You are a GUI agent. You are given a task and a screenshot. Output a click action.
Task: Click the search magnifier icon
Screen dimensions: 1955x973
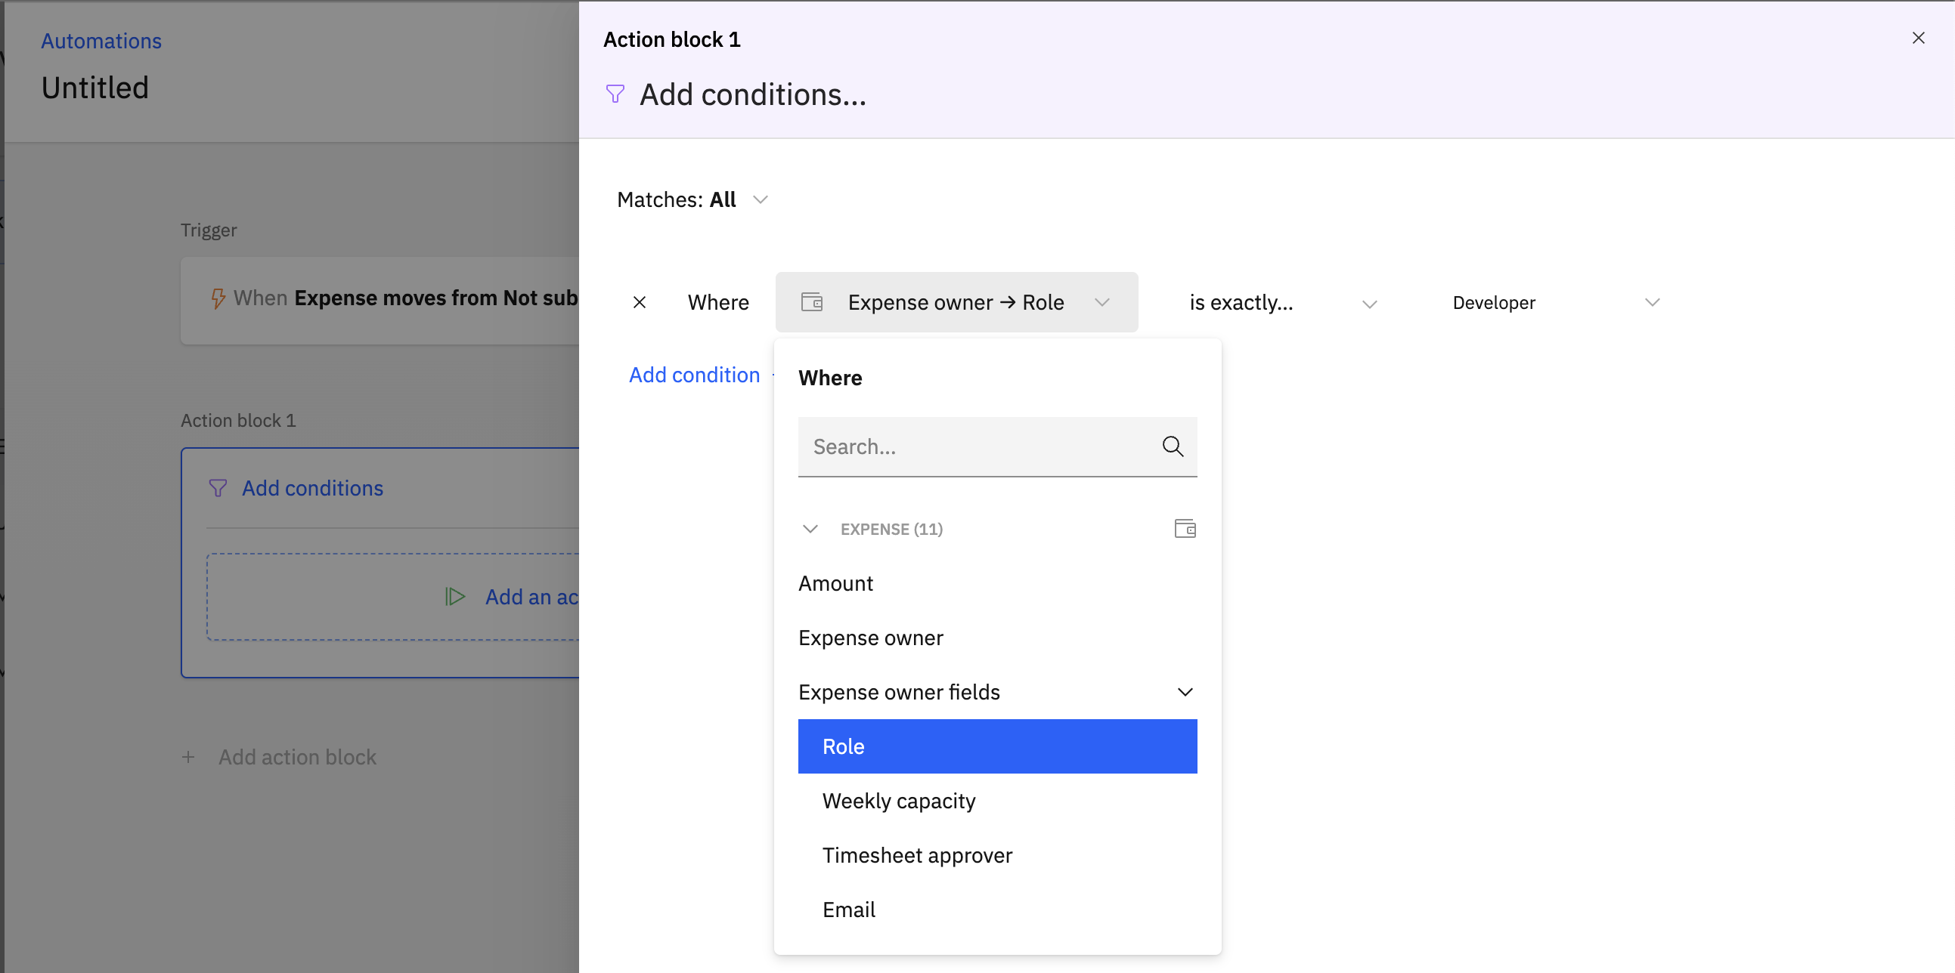click(1173, 446)
